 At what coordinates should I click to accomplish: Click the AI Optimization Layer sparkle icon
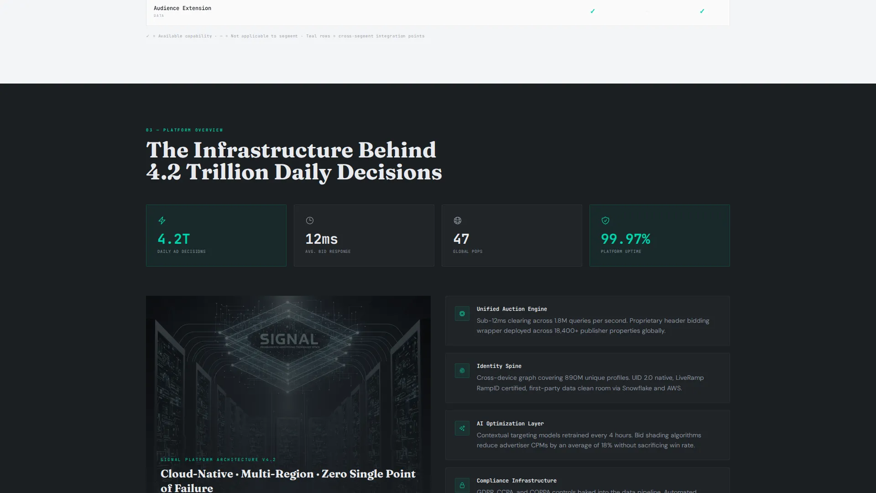pos(462,428)
